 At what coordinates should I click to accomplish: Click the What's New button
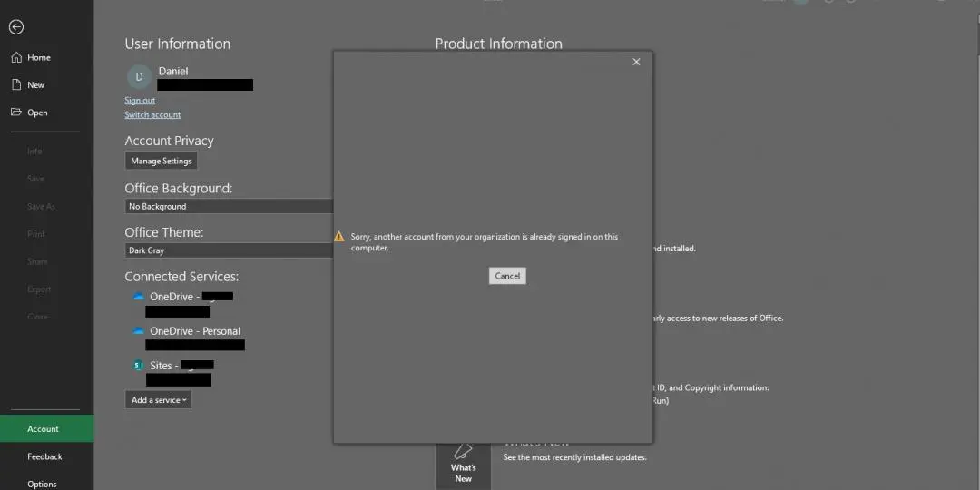(x=463, y=465)
